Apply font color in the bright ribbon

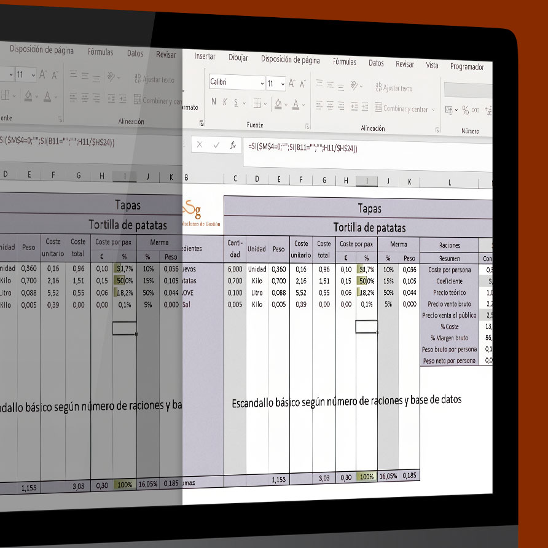(296, 104)
